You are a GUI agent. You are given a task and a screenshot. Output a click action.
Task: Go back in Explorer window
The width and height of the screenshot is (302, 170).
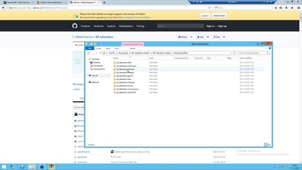coord(88,53)
